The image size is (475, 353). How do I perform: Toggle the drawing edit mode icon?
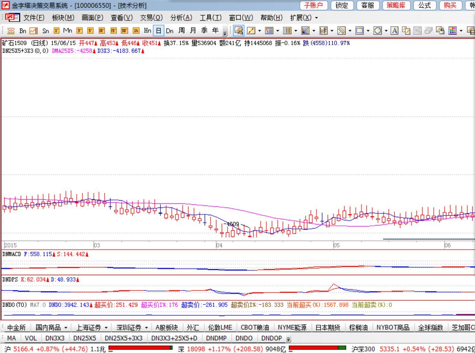238,31
